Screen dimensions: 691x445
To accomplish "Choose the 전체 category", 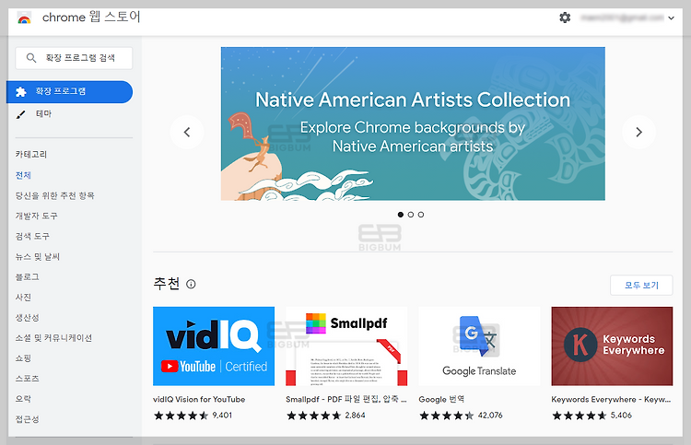I will pyautogui.click(x=23, y=175).
